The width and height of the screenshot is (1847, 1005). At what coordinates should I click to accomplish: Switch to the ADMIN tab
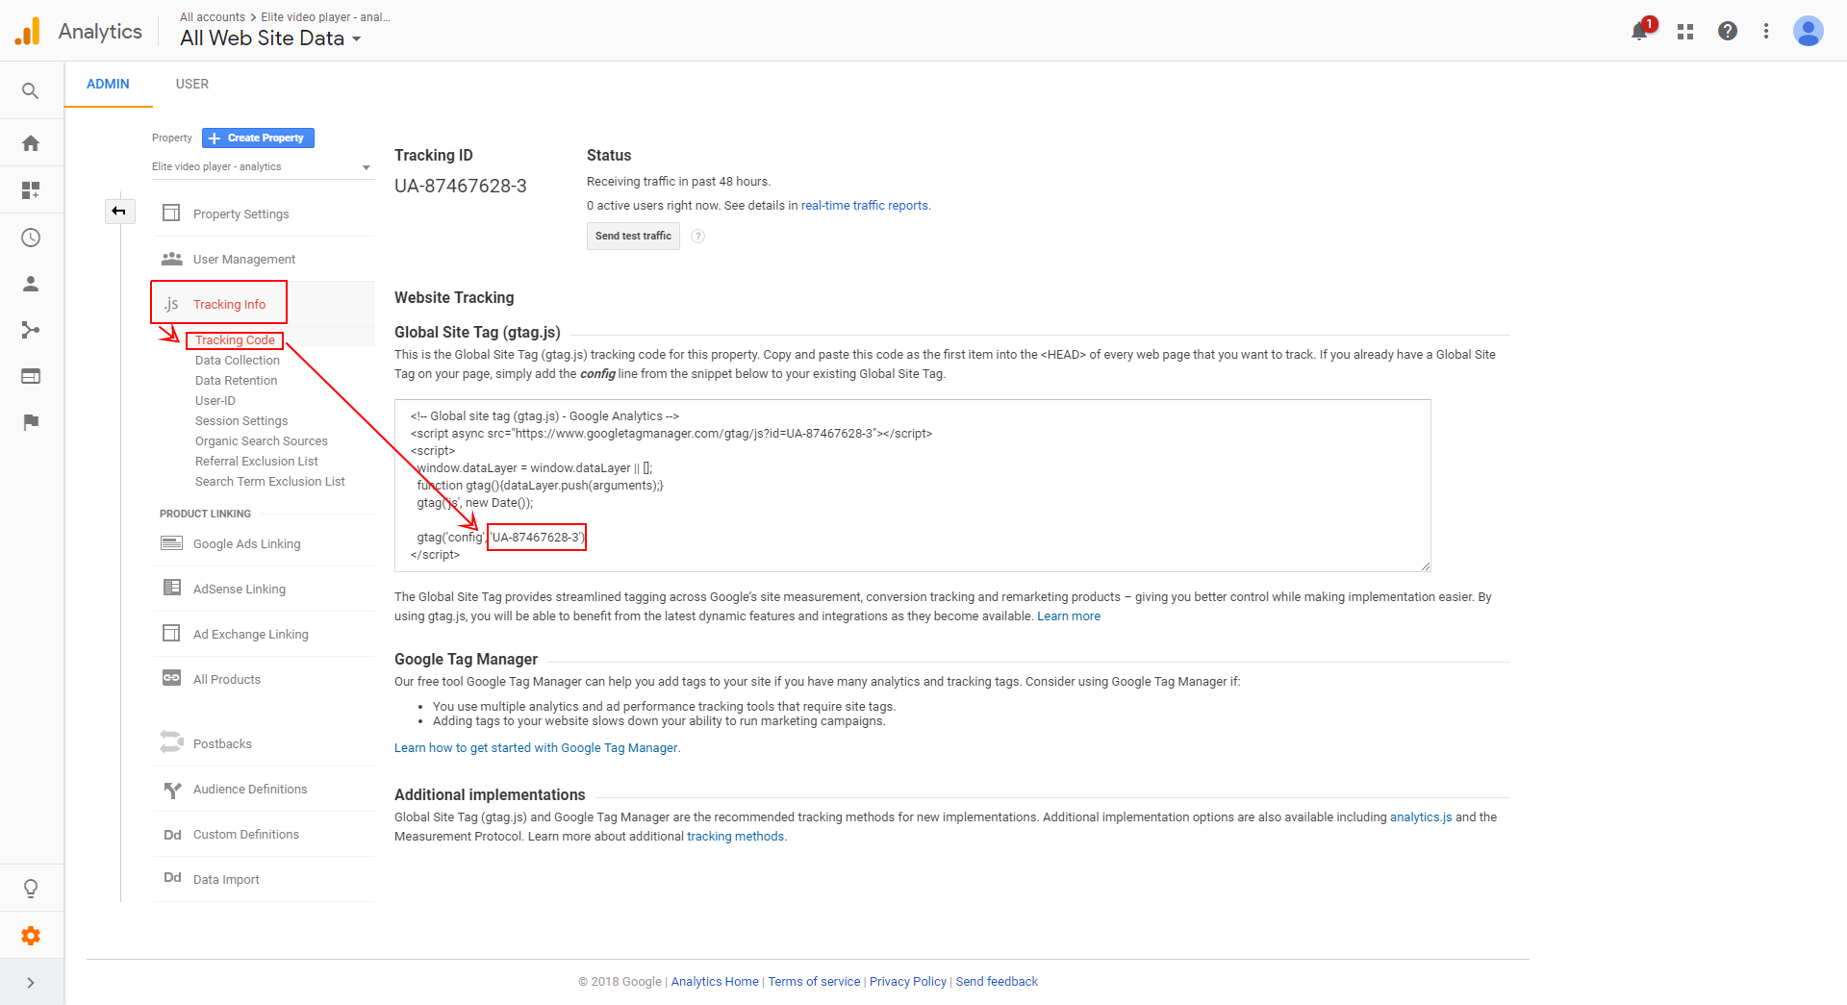tap(108, 84)
